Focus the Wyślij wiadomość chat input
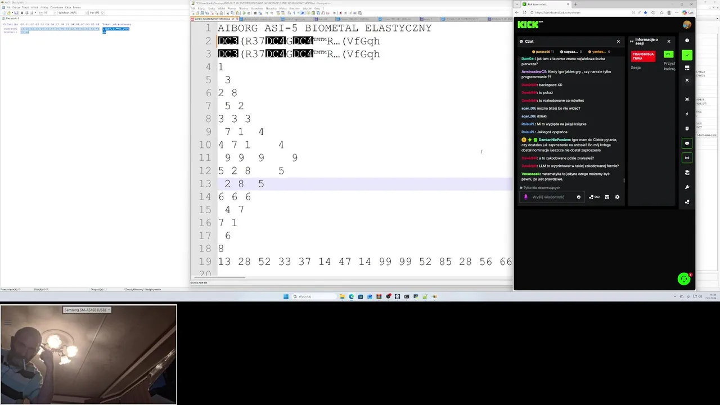Image resolution: width=720 pixels, height=405 pixels. point(551,197)
